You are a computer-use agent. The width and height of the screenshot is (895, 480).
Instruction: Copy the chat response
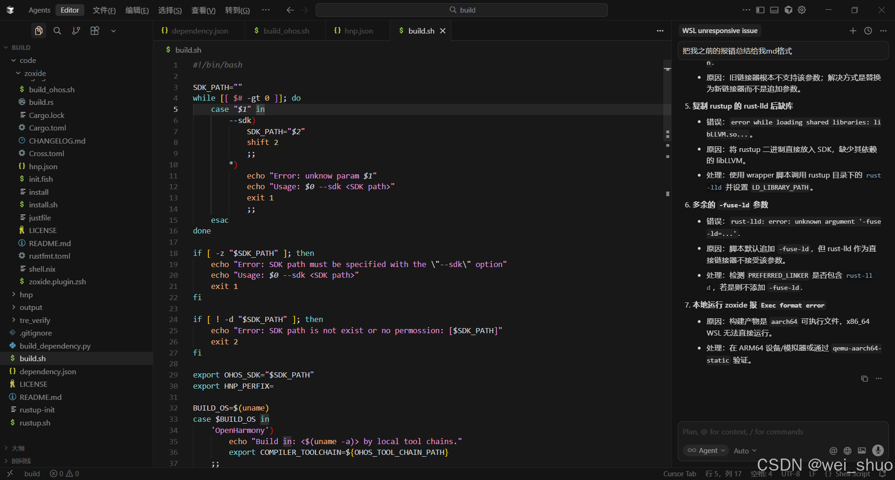click(x=864, y=378)
